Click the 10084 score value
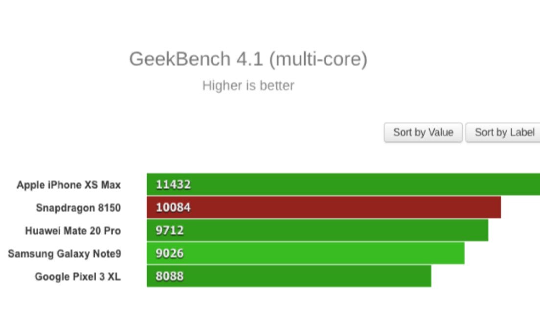 (x=173, y=208)
